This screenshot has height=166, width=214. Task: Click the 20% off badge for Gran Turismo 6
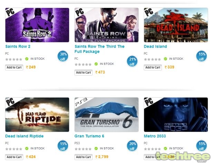[x=132, y=146]
